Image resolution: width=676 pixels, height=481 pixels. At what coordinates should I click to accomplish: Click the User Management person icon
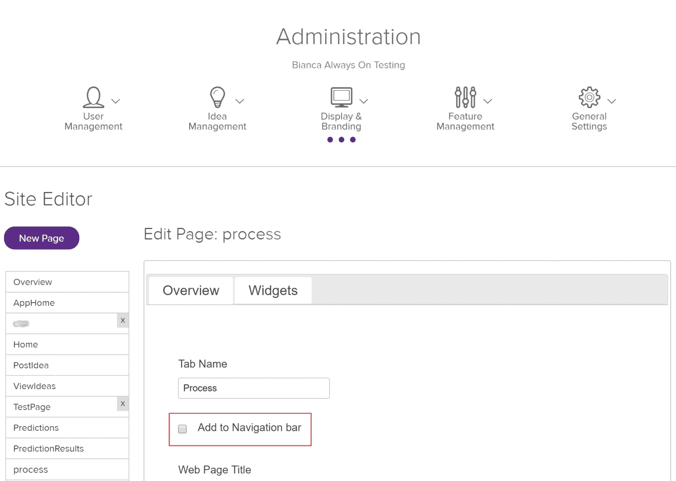[93, 98]
